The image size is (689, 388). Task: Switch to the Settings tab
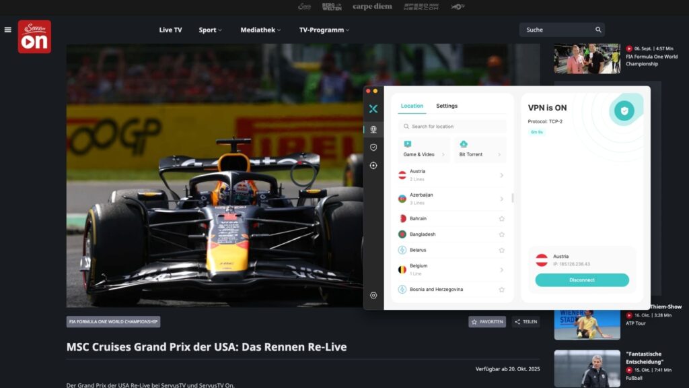[447, 106]
